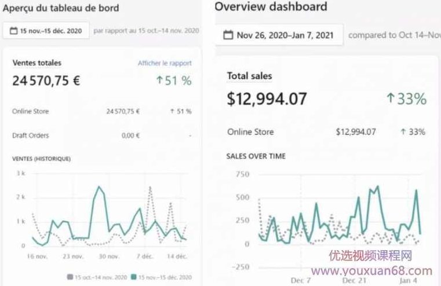Screen dimensions: 441x286
Task: Click the comparison text 'par rapport au 15 oct.–14 nov. 2020'
Action: [146, 31]
